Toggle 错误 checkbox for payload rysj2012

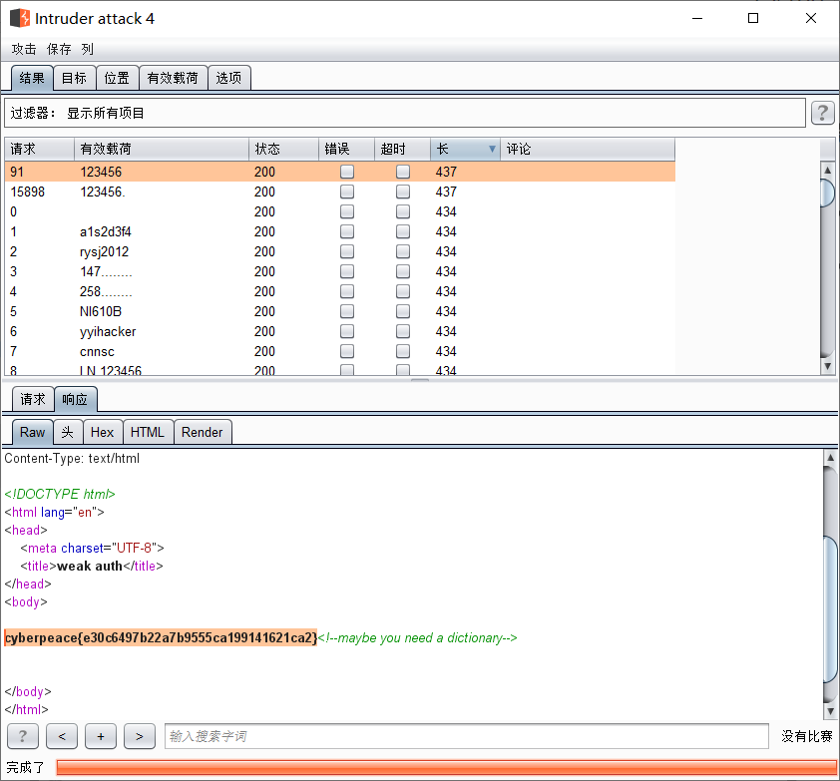[x=347, y=251]
